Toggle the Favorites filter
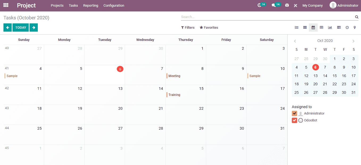The height and width of the screenshot is (165, 361). click(x=209, y=27)
